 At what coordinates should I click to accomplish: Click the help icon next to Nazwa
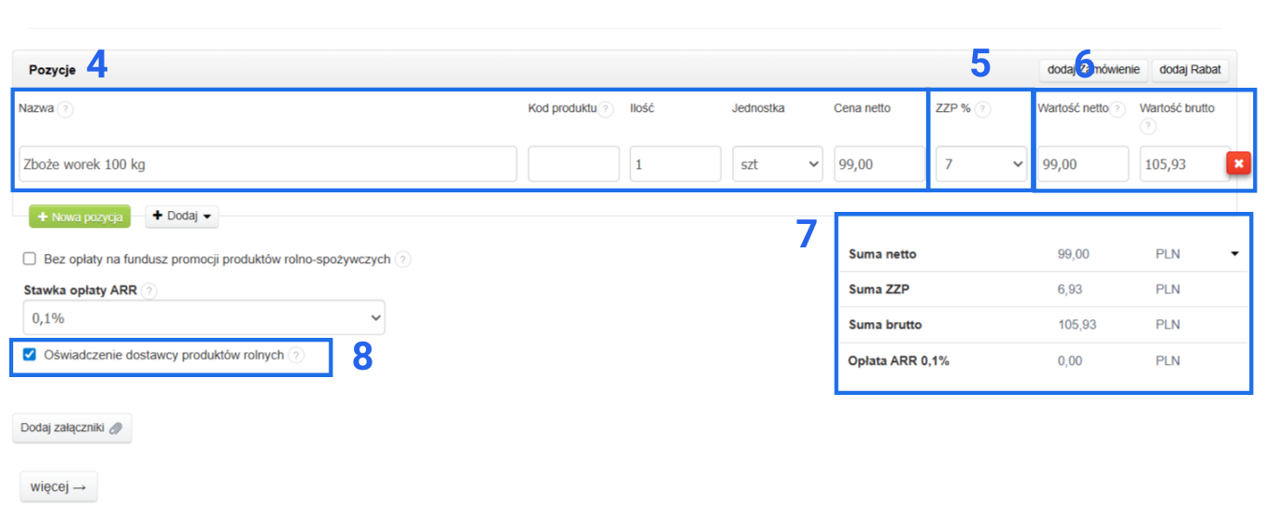[65, 109]
